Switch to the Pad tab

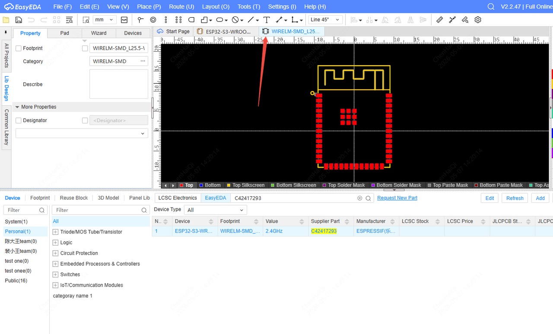pos(64,33)
